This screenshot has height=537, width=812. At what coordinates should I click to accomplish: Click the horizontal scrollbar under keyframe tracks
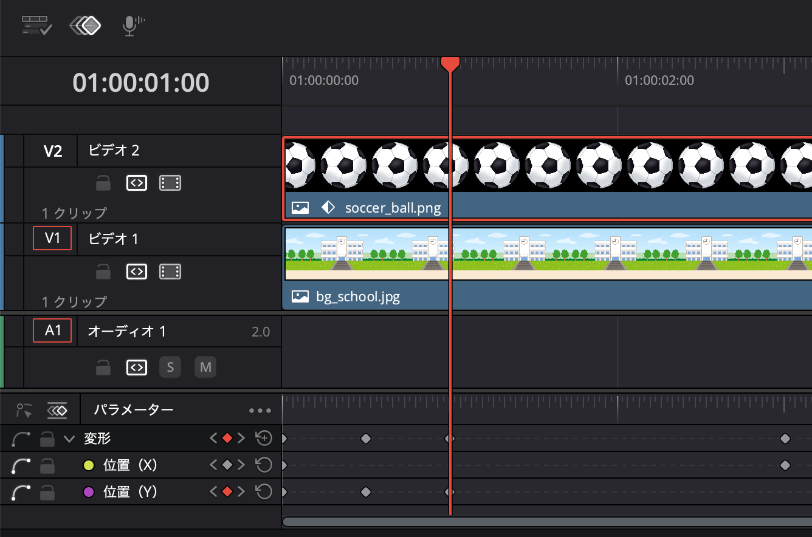pos(547,522)
